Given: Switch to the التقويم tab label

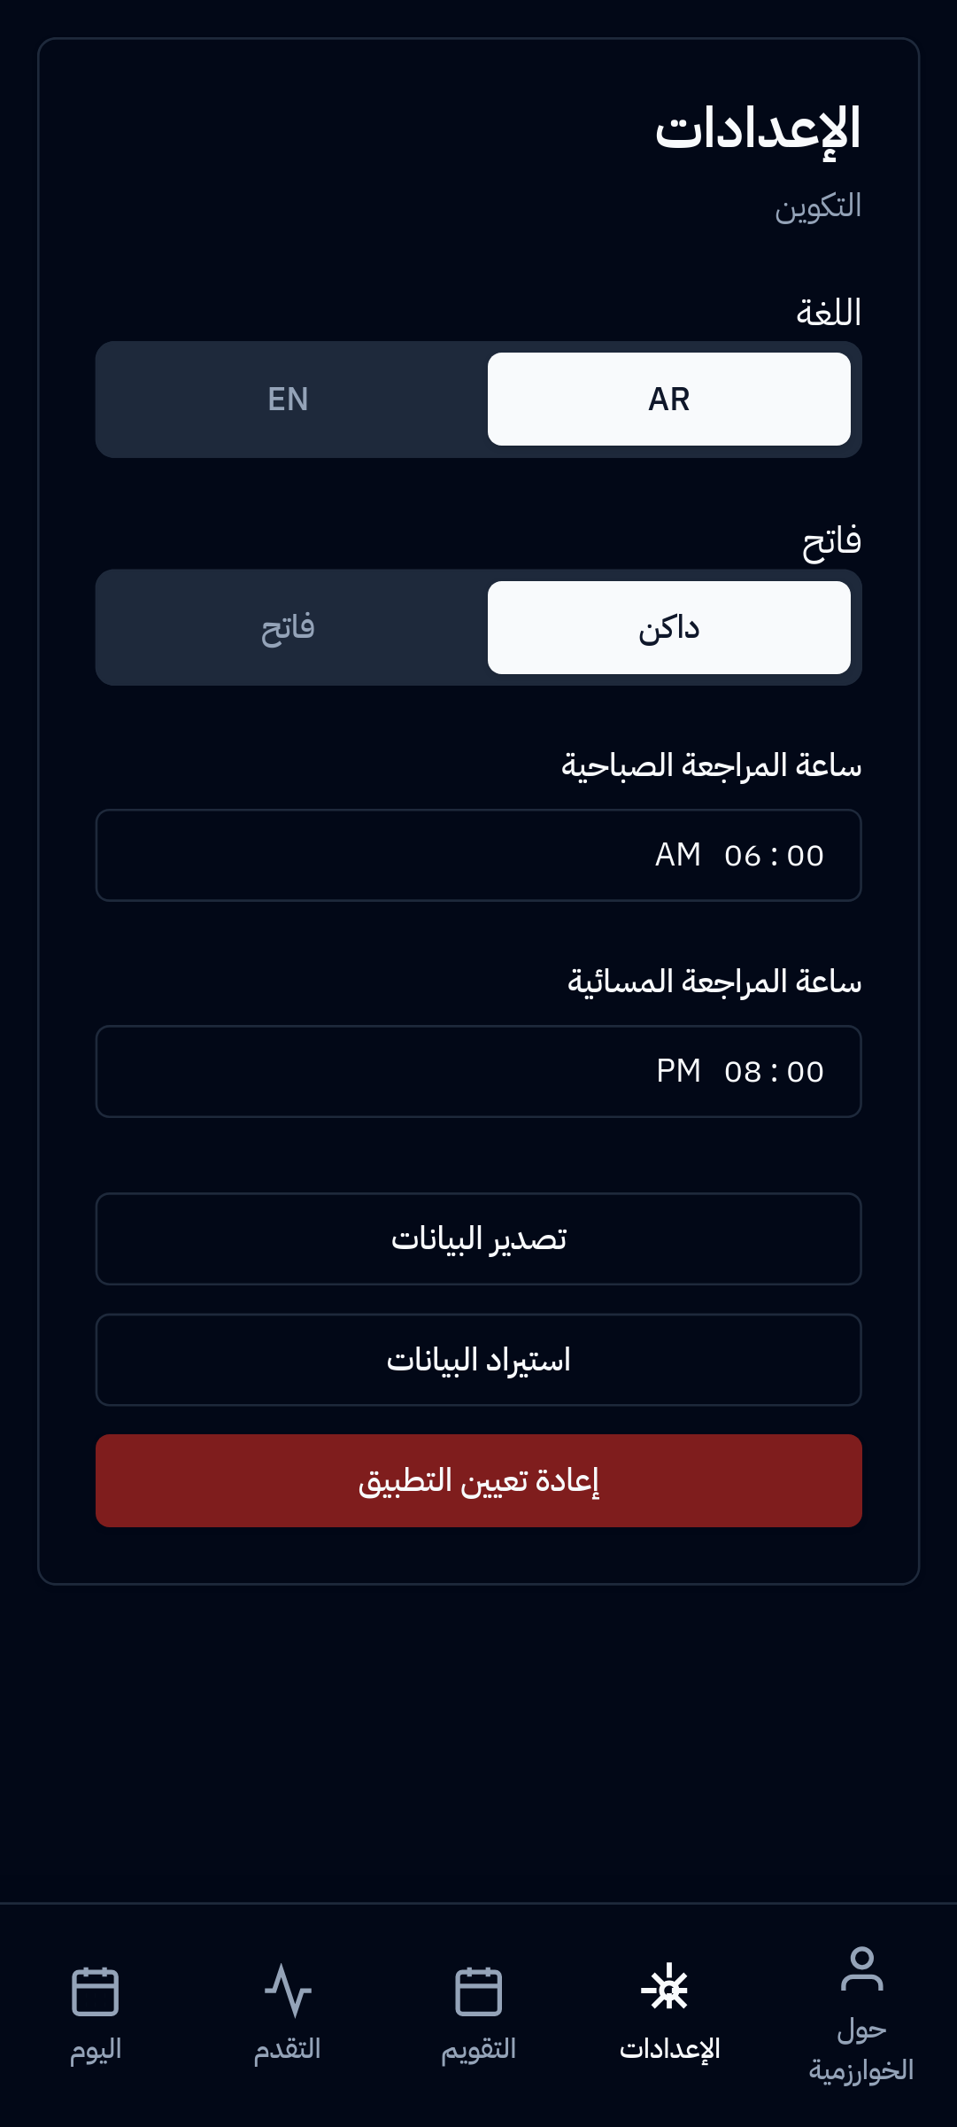Looking at the screenshot, I should tap(478, 2049).
